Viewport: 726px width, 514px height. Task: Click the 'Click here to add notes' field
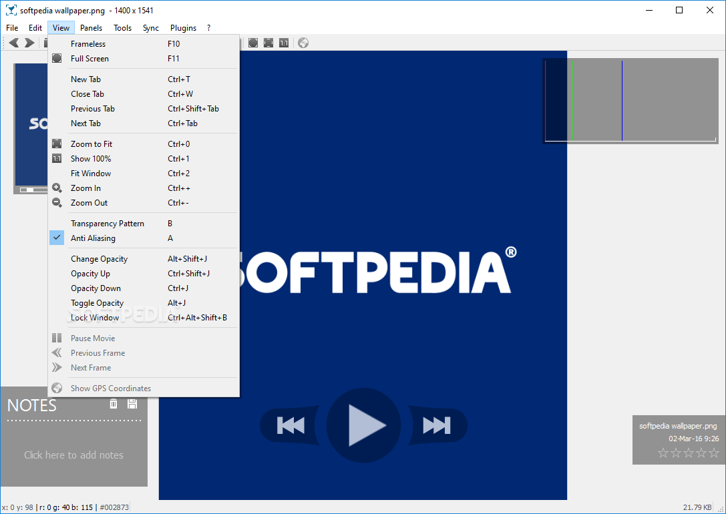pos(73,455)
